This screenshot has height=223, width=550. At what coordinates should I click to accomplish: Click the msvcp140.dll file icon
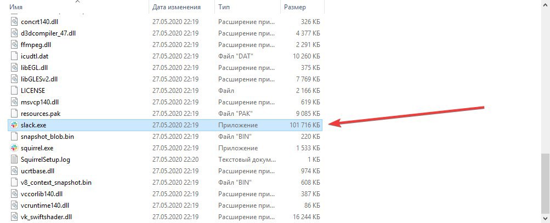click(x=14, y=102)
